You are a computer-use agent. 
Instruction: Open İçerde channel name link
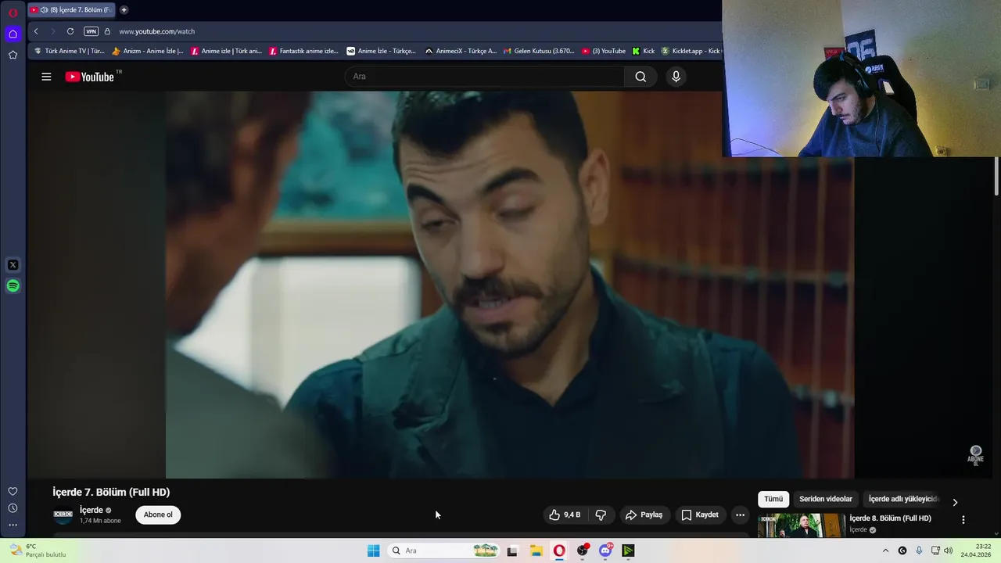tap(91, 510)
